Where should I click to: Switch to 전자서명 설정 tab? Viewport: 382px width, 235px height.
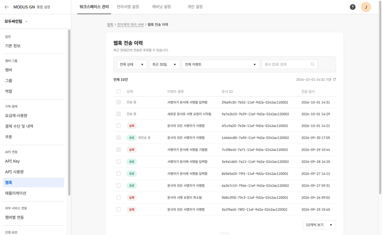tap(128, 7)
